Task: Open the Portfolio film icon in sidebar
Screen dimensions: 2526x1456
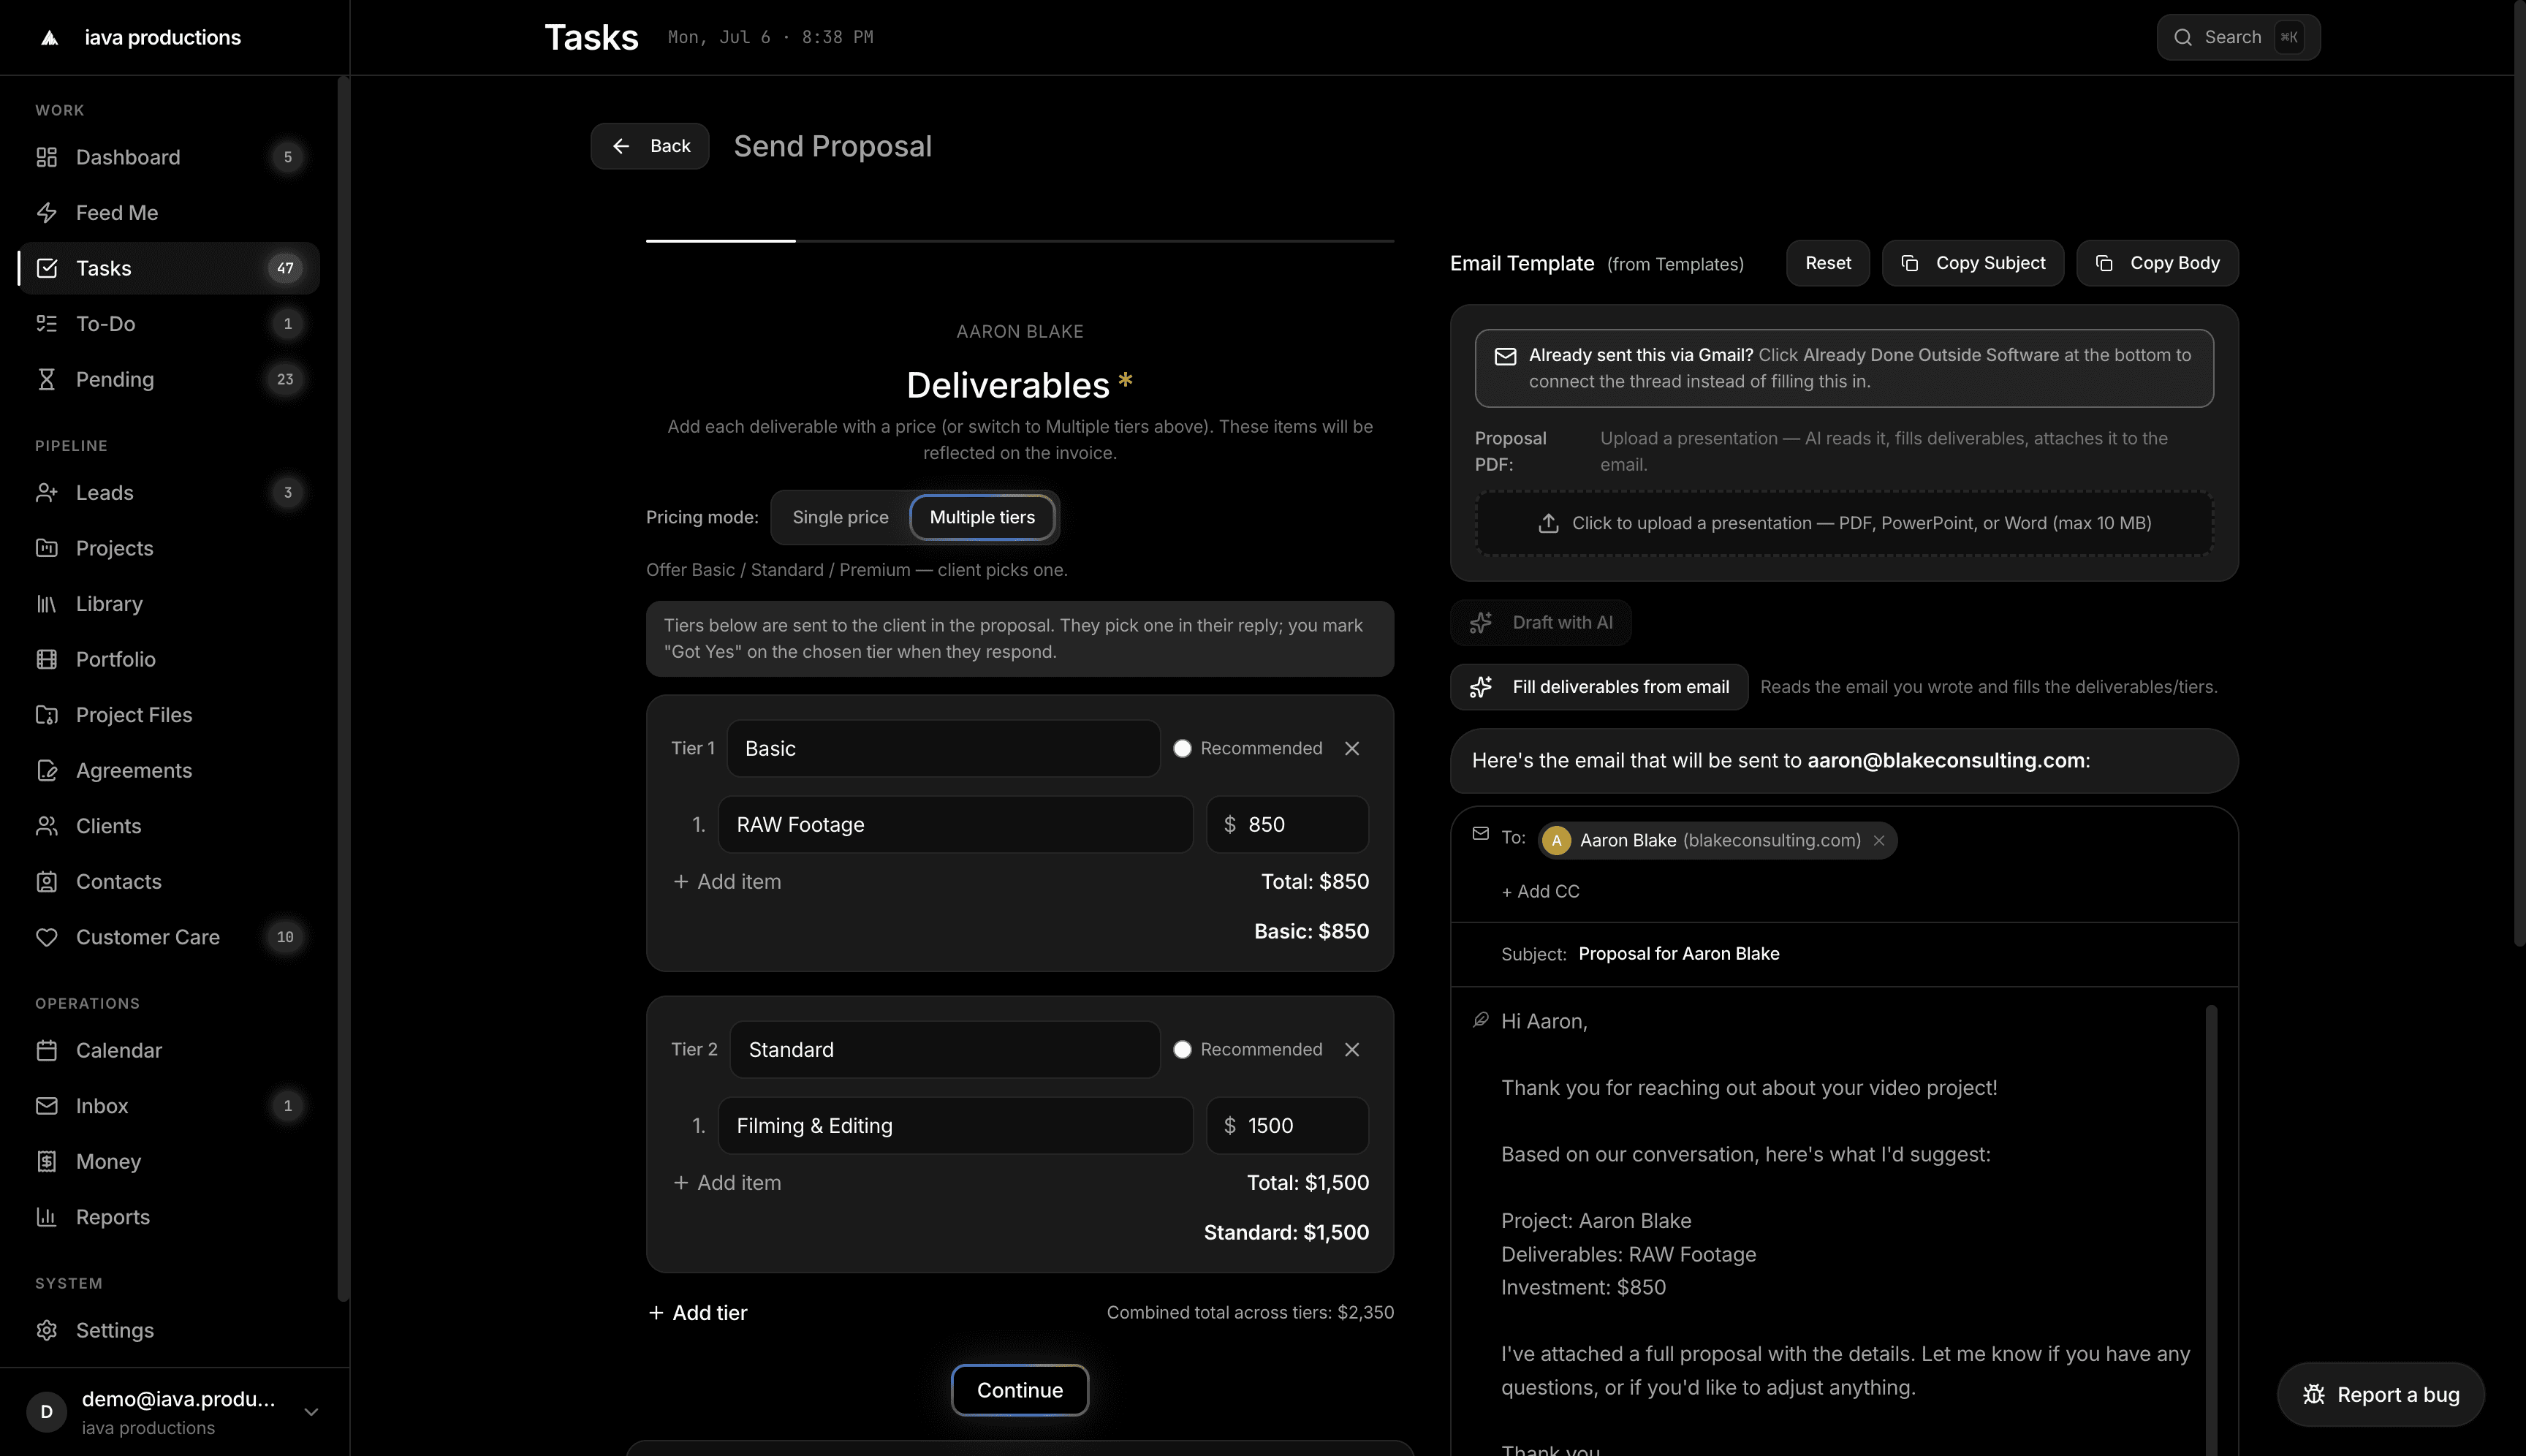Action: pos(46,659)
